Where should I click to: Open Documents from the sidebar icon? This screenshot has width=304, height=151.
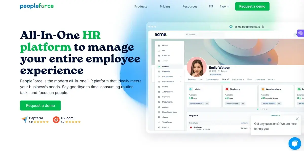coord(159,102)
